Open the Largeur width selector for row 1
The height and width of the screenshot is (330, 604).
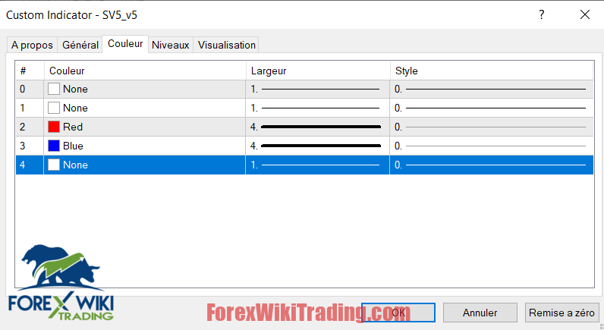pos(317,108)
